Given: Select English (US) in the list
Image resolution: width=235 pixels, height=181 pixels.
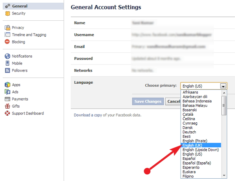Looking at the screenshot, I should 201,154.
